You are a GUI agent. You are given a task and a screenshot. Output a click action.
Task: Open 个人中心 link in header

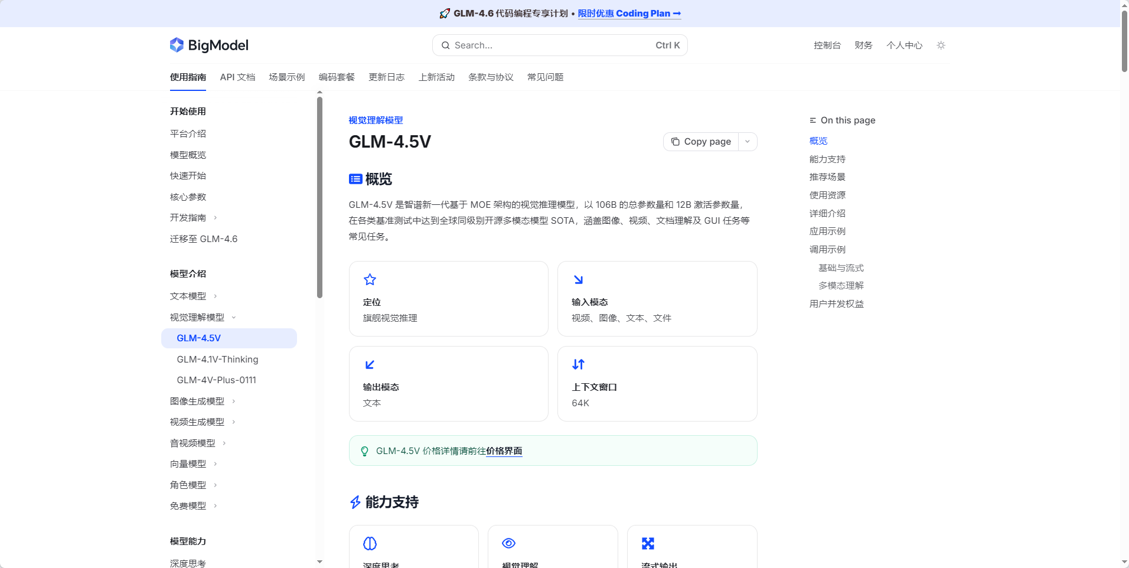pyautogui.click(x=904, y=45)
